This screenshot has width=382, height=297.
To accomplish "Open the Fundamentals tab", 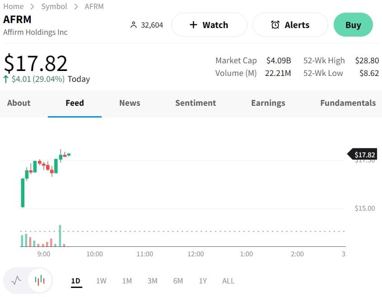I will tap(348, 103).
